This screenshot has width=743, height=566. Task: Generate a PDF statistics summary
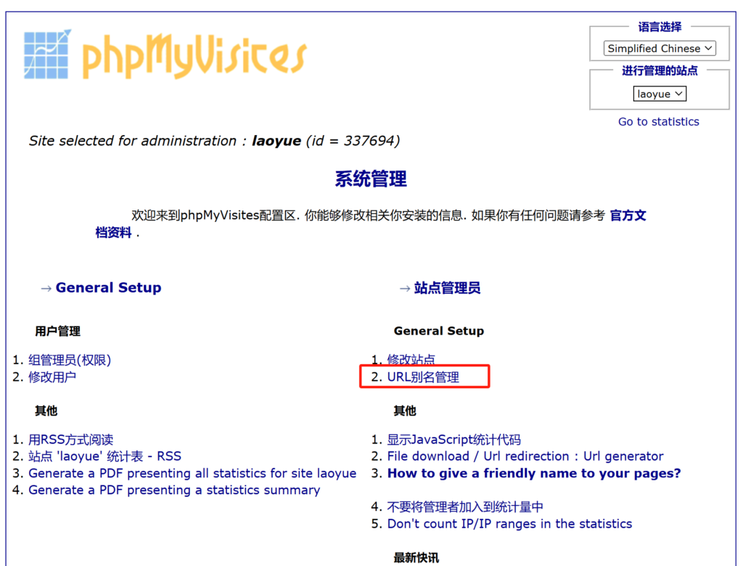click(x=174, y=490)
